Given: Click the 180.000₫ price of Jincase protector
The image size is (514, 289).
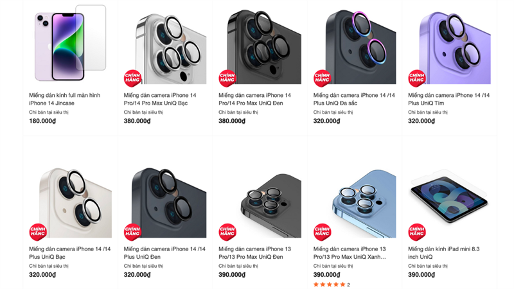Looking at the screenshot, I should coord(42,121).
